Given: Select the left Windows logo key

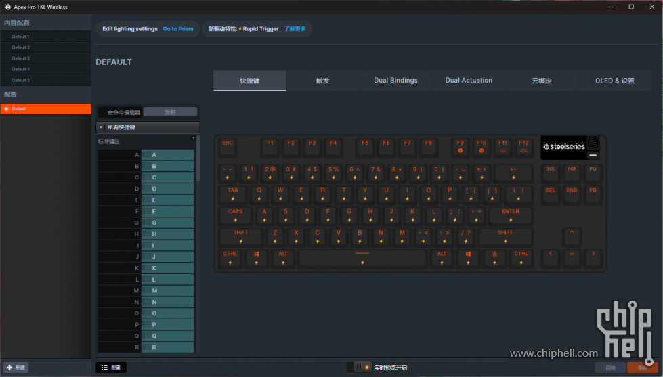Looking at the screenshot, I should 256,259.
